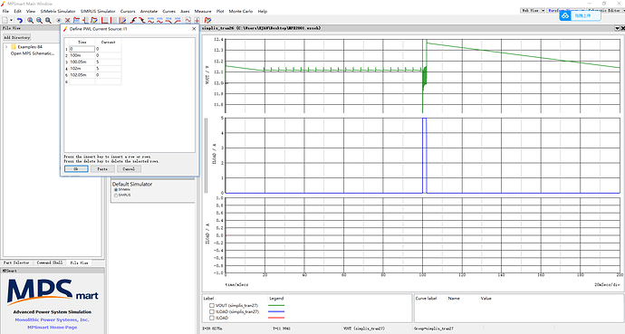This screenshot has width=625, height=334.
Task: Click the zoom out magnifier icon
Action: [39, 20]
